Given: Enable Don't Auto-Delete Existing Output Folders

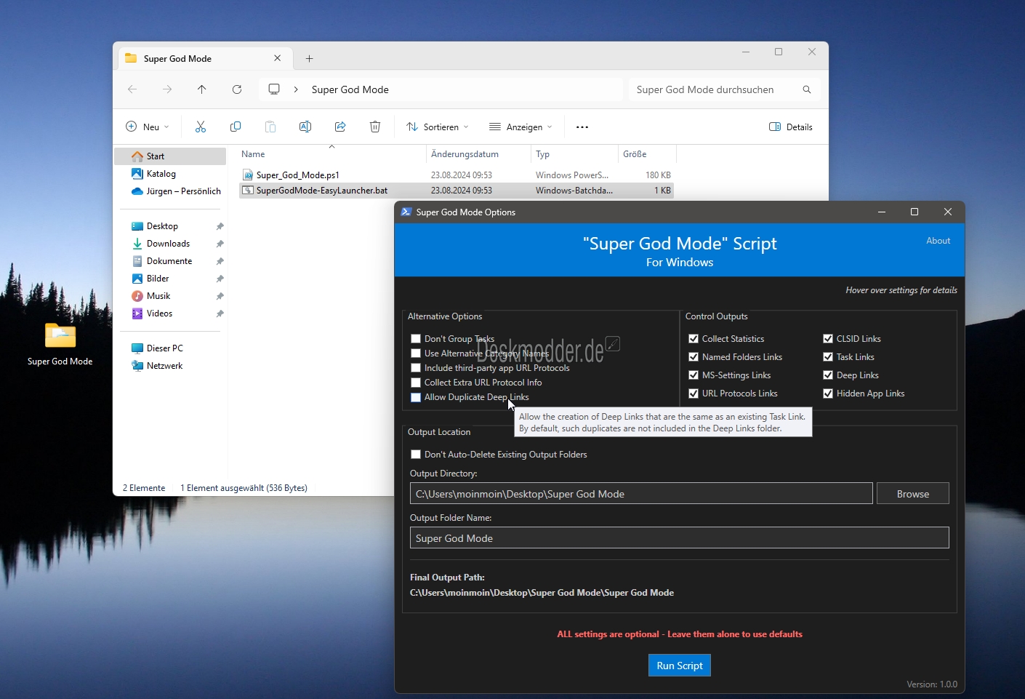Looking at the screenshot, I should [416, 455].
